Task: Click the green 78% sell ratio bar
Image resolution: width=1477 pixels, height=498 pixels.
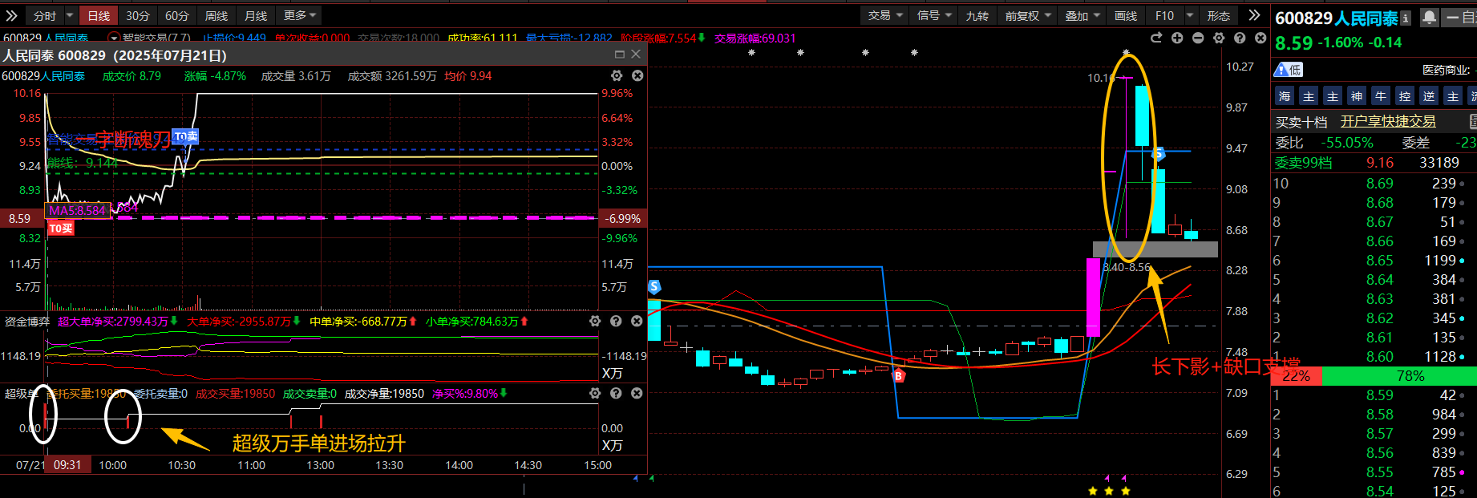Action: 1399,376
